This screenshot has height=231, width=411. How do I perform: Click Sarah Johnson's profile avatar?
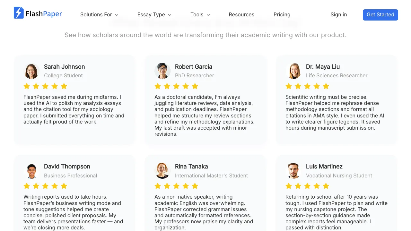pyautogui.click(x=31, y=71)
